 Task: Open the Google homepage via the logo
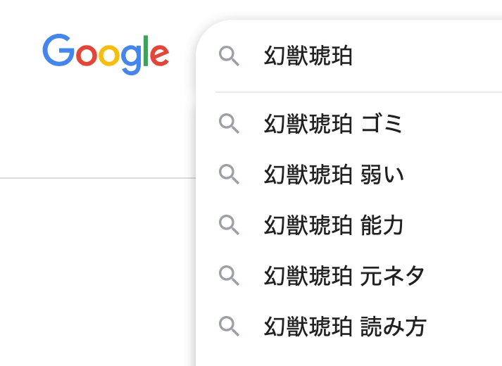pyautogui.click(x=106, y=54)
